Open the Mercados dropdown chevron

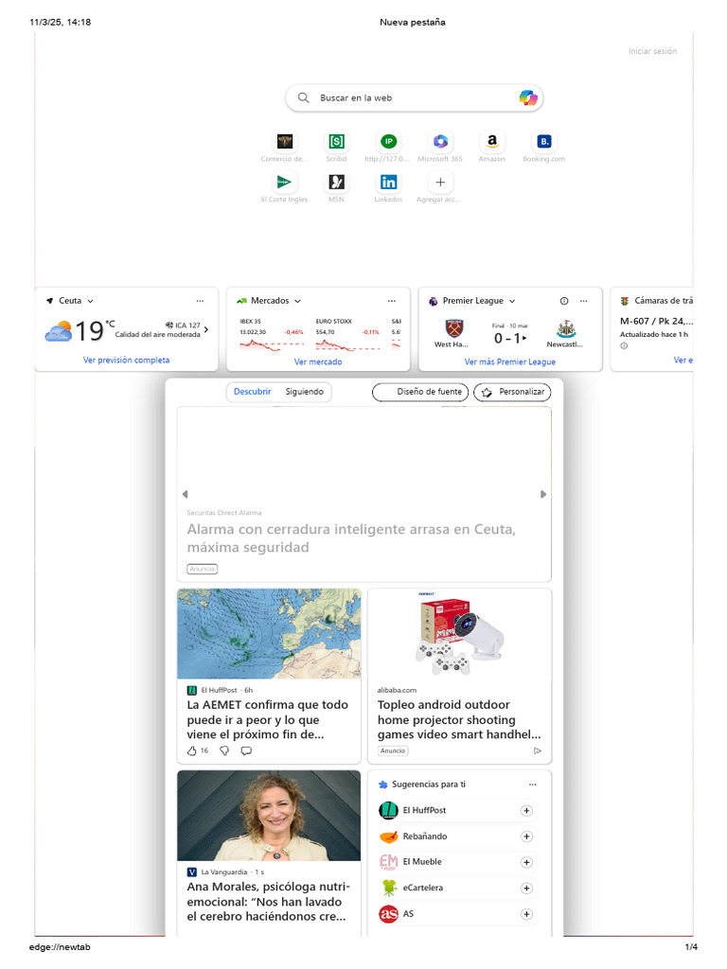click(297, 301)
